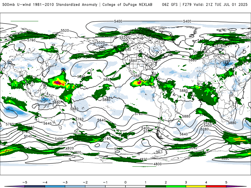
Task: Click the -3 label on the color scale
Action: [x=65, y=182]
